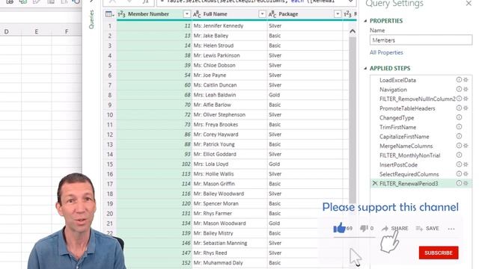
Task: Show info icon for InsertPostCode step
Action: click(459, 164)
